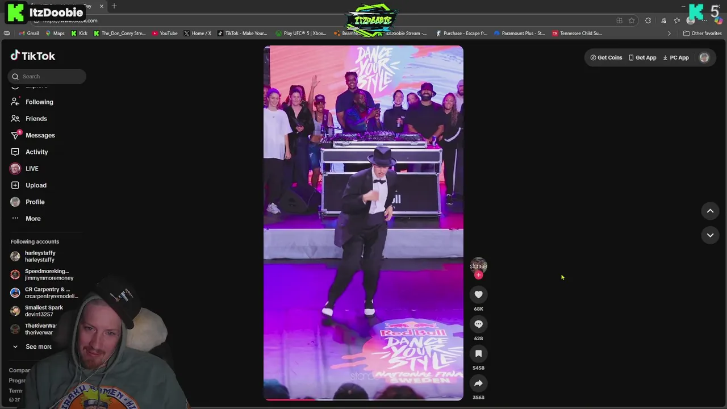727x409 pixels.
Task: Focus the TikTok Search field
Action: [x=47, y=76]
